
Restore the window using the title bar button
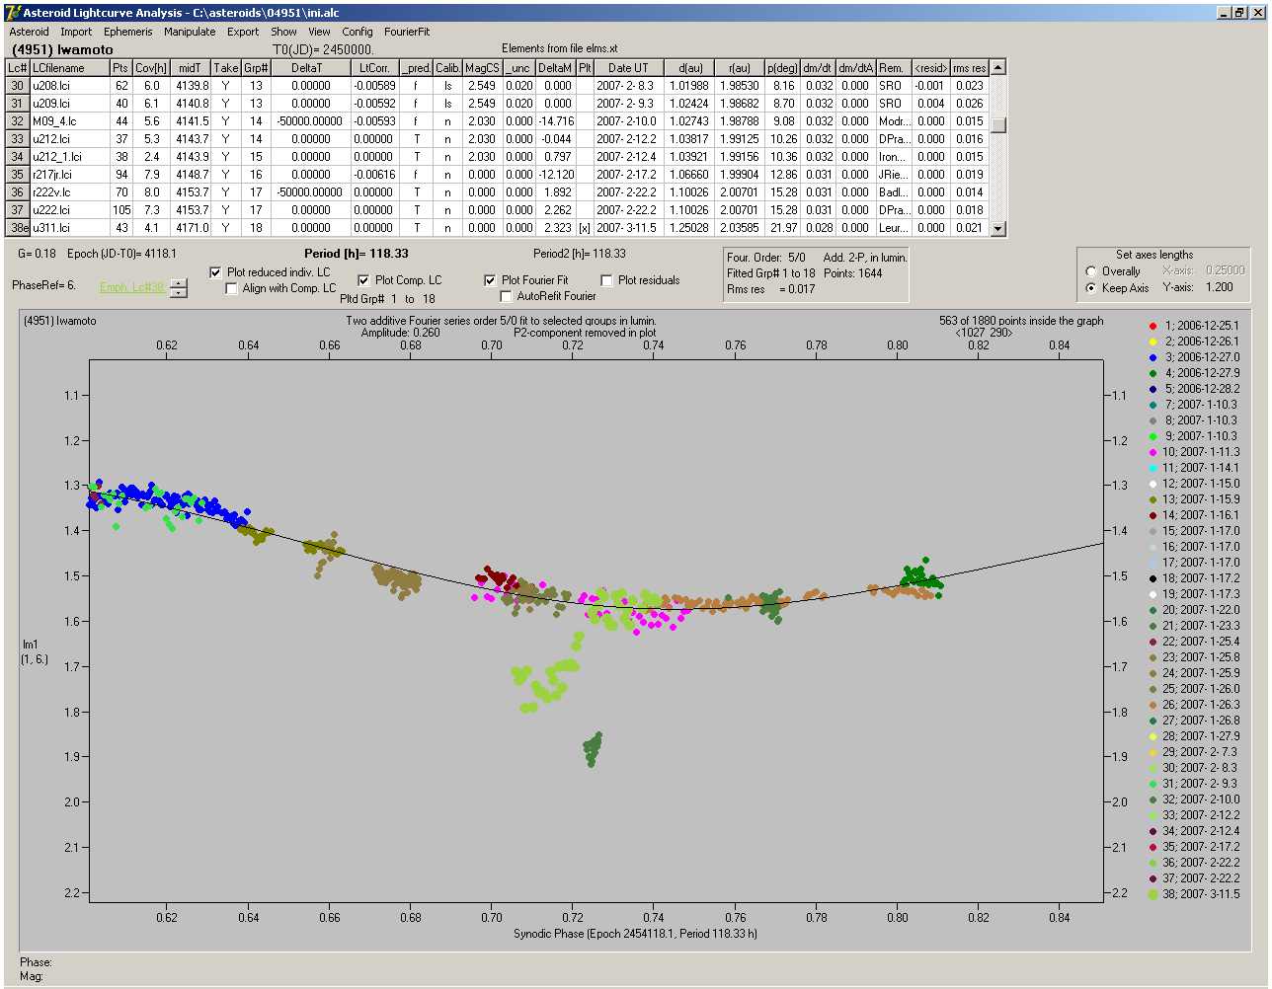tap(1240, 13)
